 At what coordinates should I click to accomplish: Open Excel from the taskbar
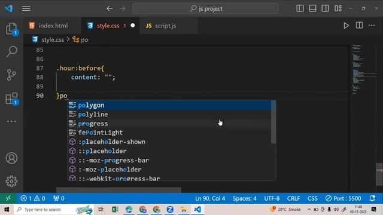coord(115,210)
